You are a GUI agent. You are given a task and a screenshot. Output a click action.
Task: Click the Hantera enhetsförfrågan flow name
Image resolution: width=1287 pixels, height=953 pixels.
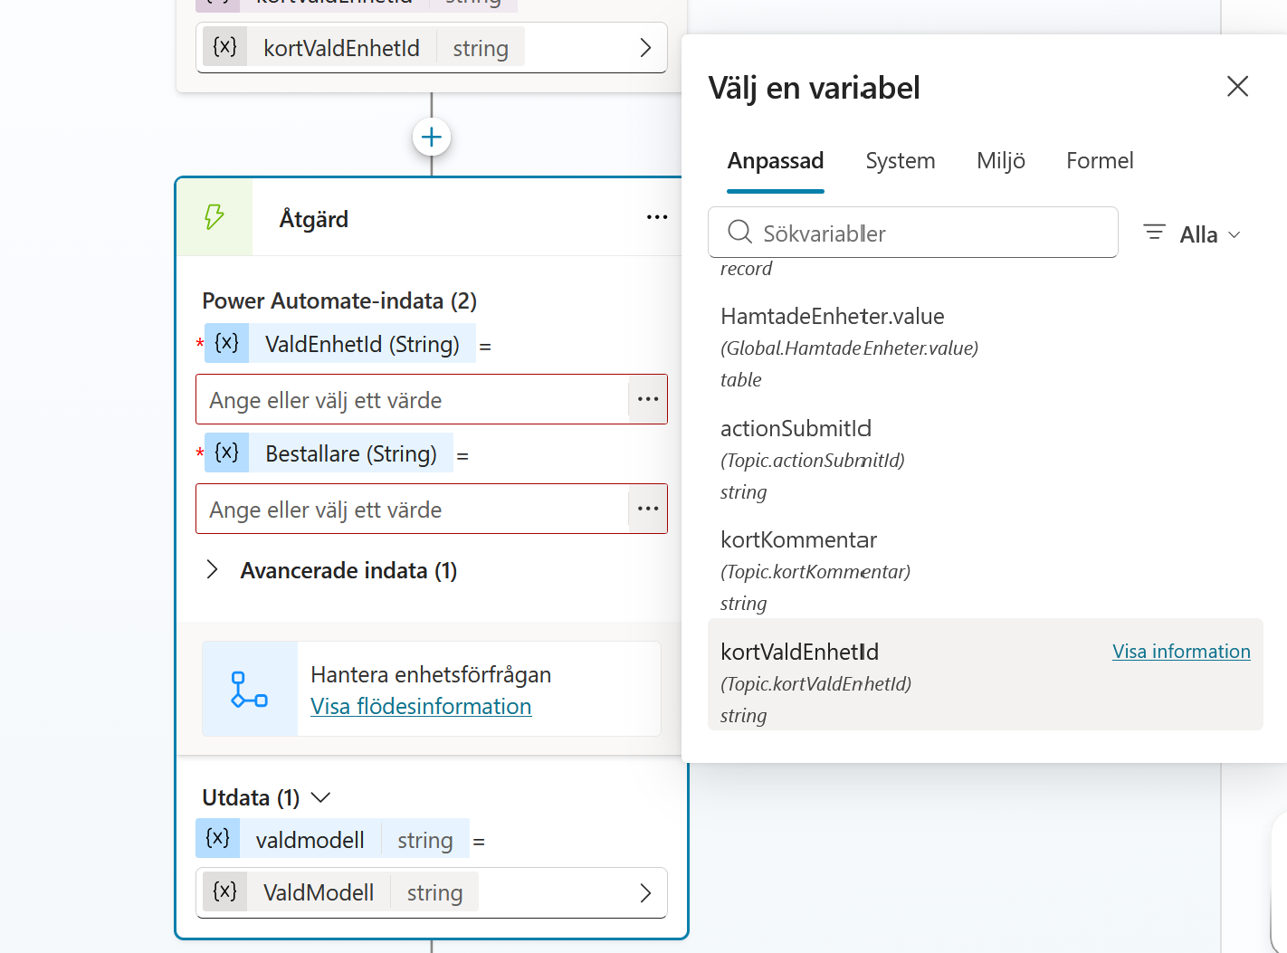click(431, 674)
